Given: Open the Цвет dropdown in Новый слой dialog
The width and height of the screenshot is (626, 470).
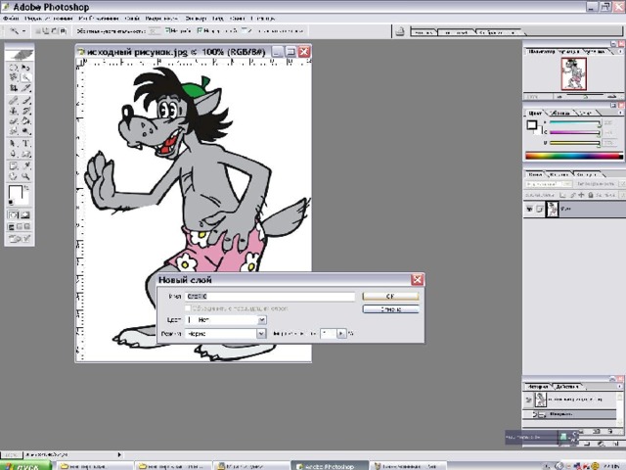Looking at the screenshot, I should pos(262,320).
